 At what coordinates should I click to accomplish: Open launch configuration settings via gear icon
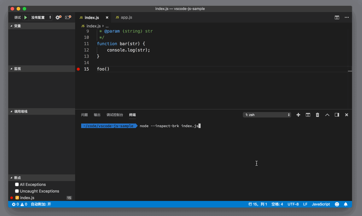pyautogui.click(x=58, y=17)
